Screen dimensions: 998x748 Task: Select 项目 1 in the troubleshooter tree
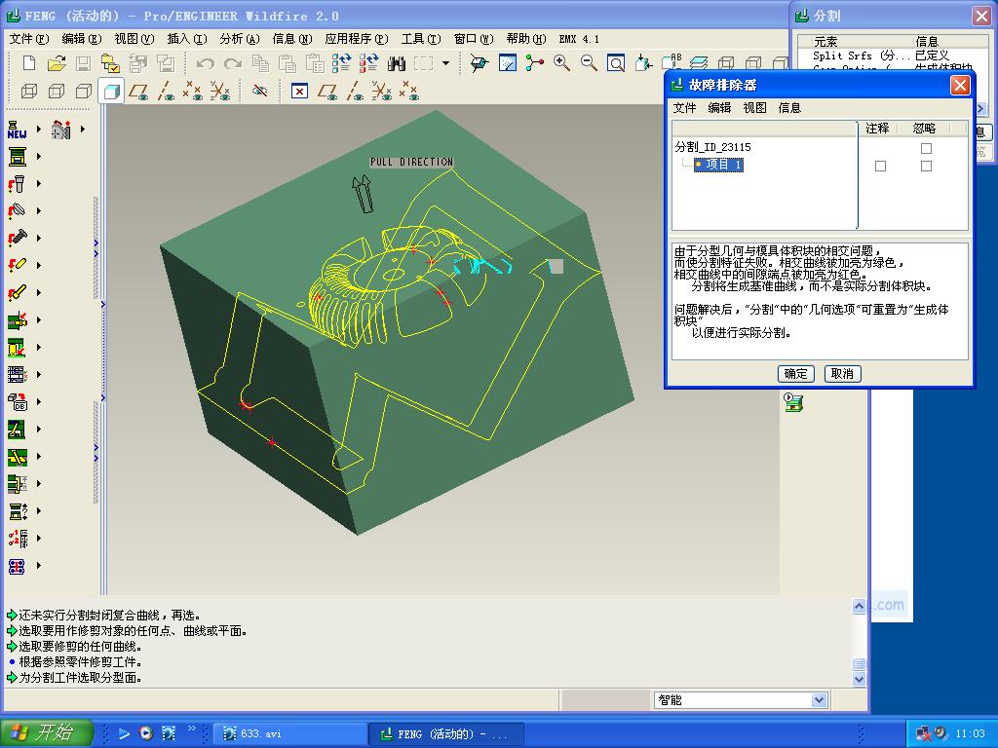point(718,165)
